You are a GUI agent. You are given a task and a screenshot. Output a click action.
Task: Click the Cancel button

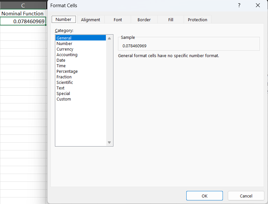click(246, 196)
